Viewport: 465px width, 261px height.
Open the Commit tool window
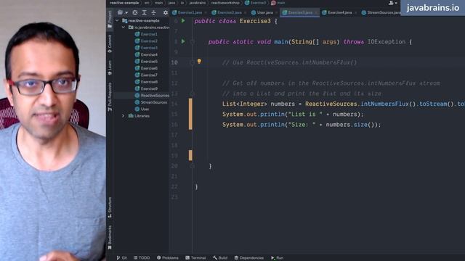click(110, 43)
